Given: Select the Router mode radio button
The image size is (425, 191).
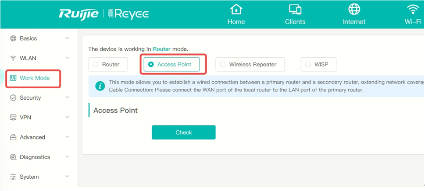Looking at the screenshot, I should 95,64.
